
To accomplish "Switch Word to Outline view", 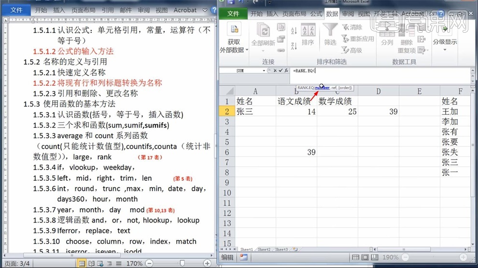I will tap(110, 264).
